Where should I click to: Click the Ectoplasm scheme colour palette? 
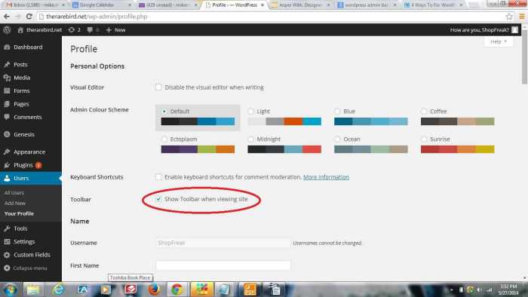pos(198,149)
